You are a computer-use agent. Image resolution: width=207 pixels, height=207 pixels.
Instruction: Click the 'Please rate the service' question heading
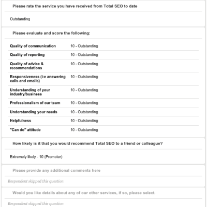75,6
